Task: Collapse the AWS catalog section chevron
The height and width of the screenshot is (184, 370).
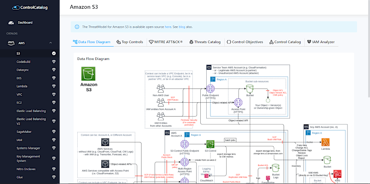Action: 50,43
